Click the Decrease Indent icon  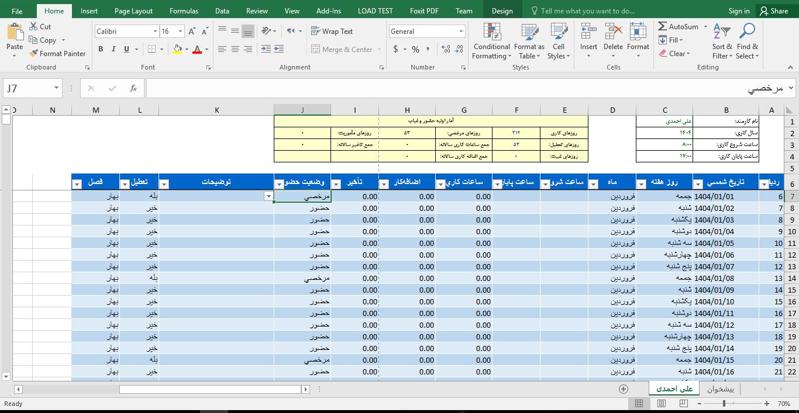coord(266,50)
